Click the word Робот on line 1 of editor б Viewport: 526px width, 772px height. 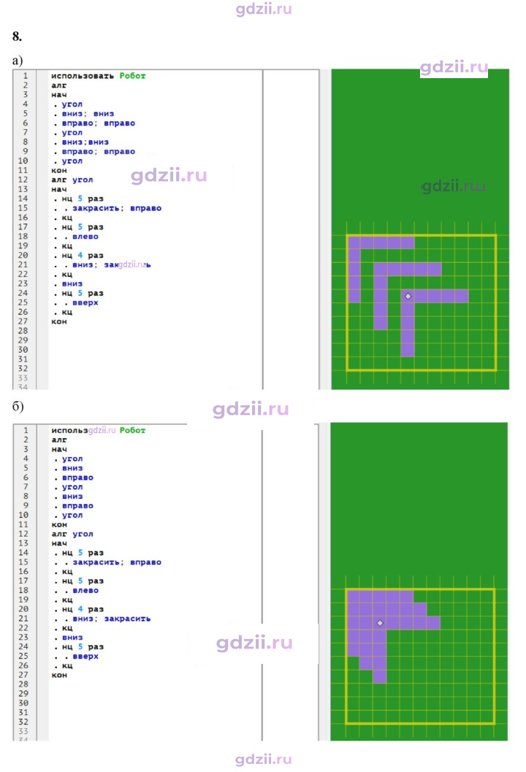coord(132,430)
